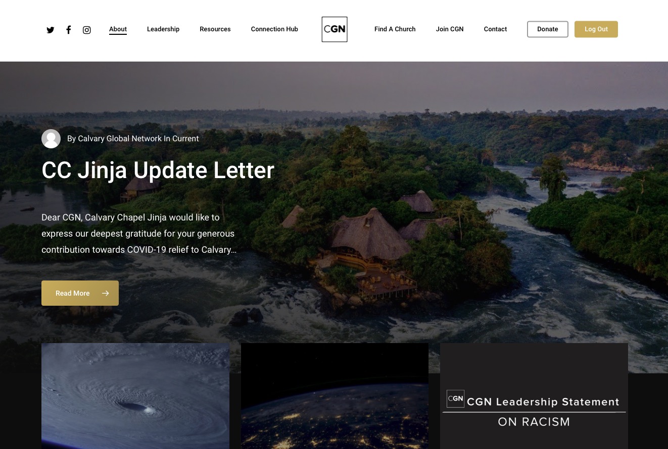Image resolution: width=668 pixels, height=449 pixels.
Task: Open the Connection Hub menu item
Action: coord(274,29)
